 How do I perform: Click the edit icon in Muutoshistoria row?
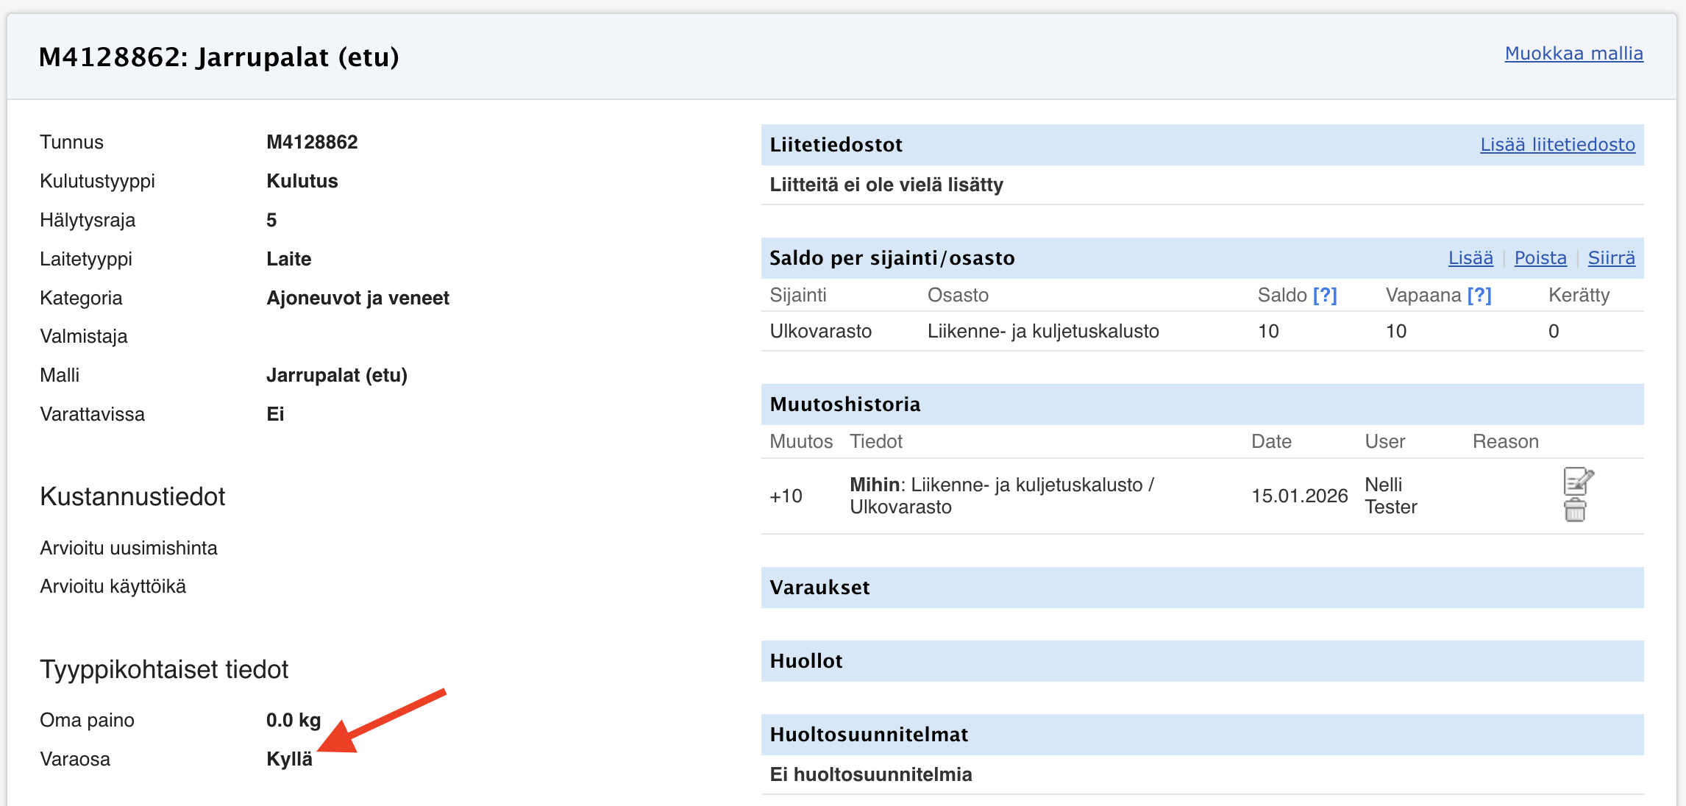pos(1577,482)
